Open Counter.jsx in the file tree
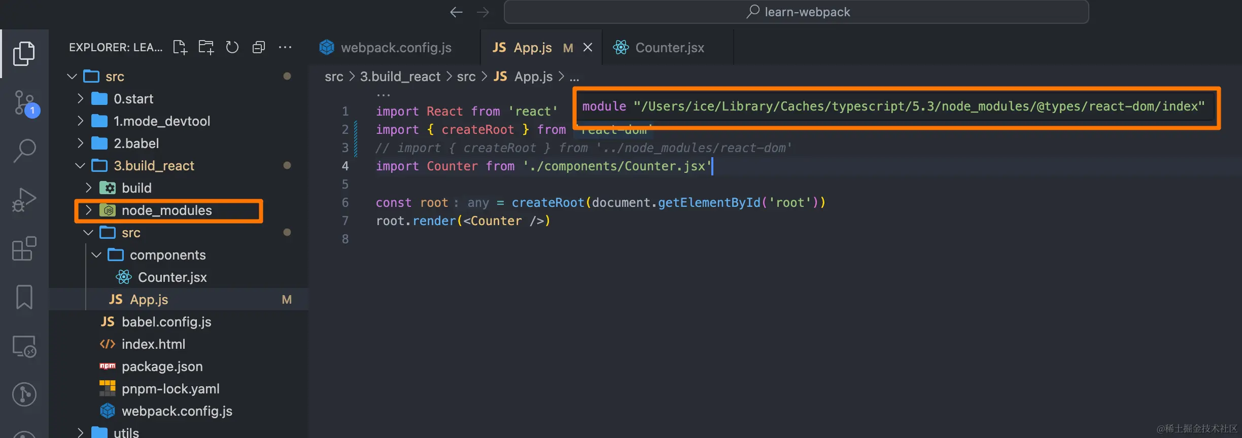Image resolution: width=1242 pixels, height=438 pixels. 179,277
